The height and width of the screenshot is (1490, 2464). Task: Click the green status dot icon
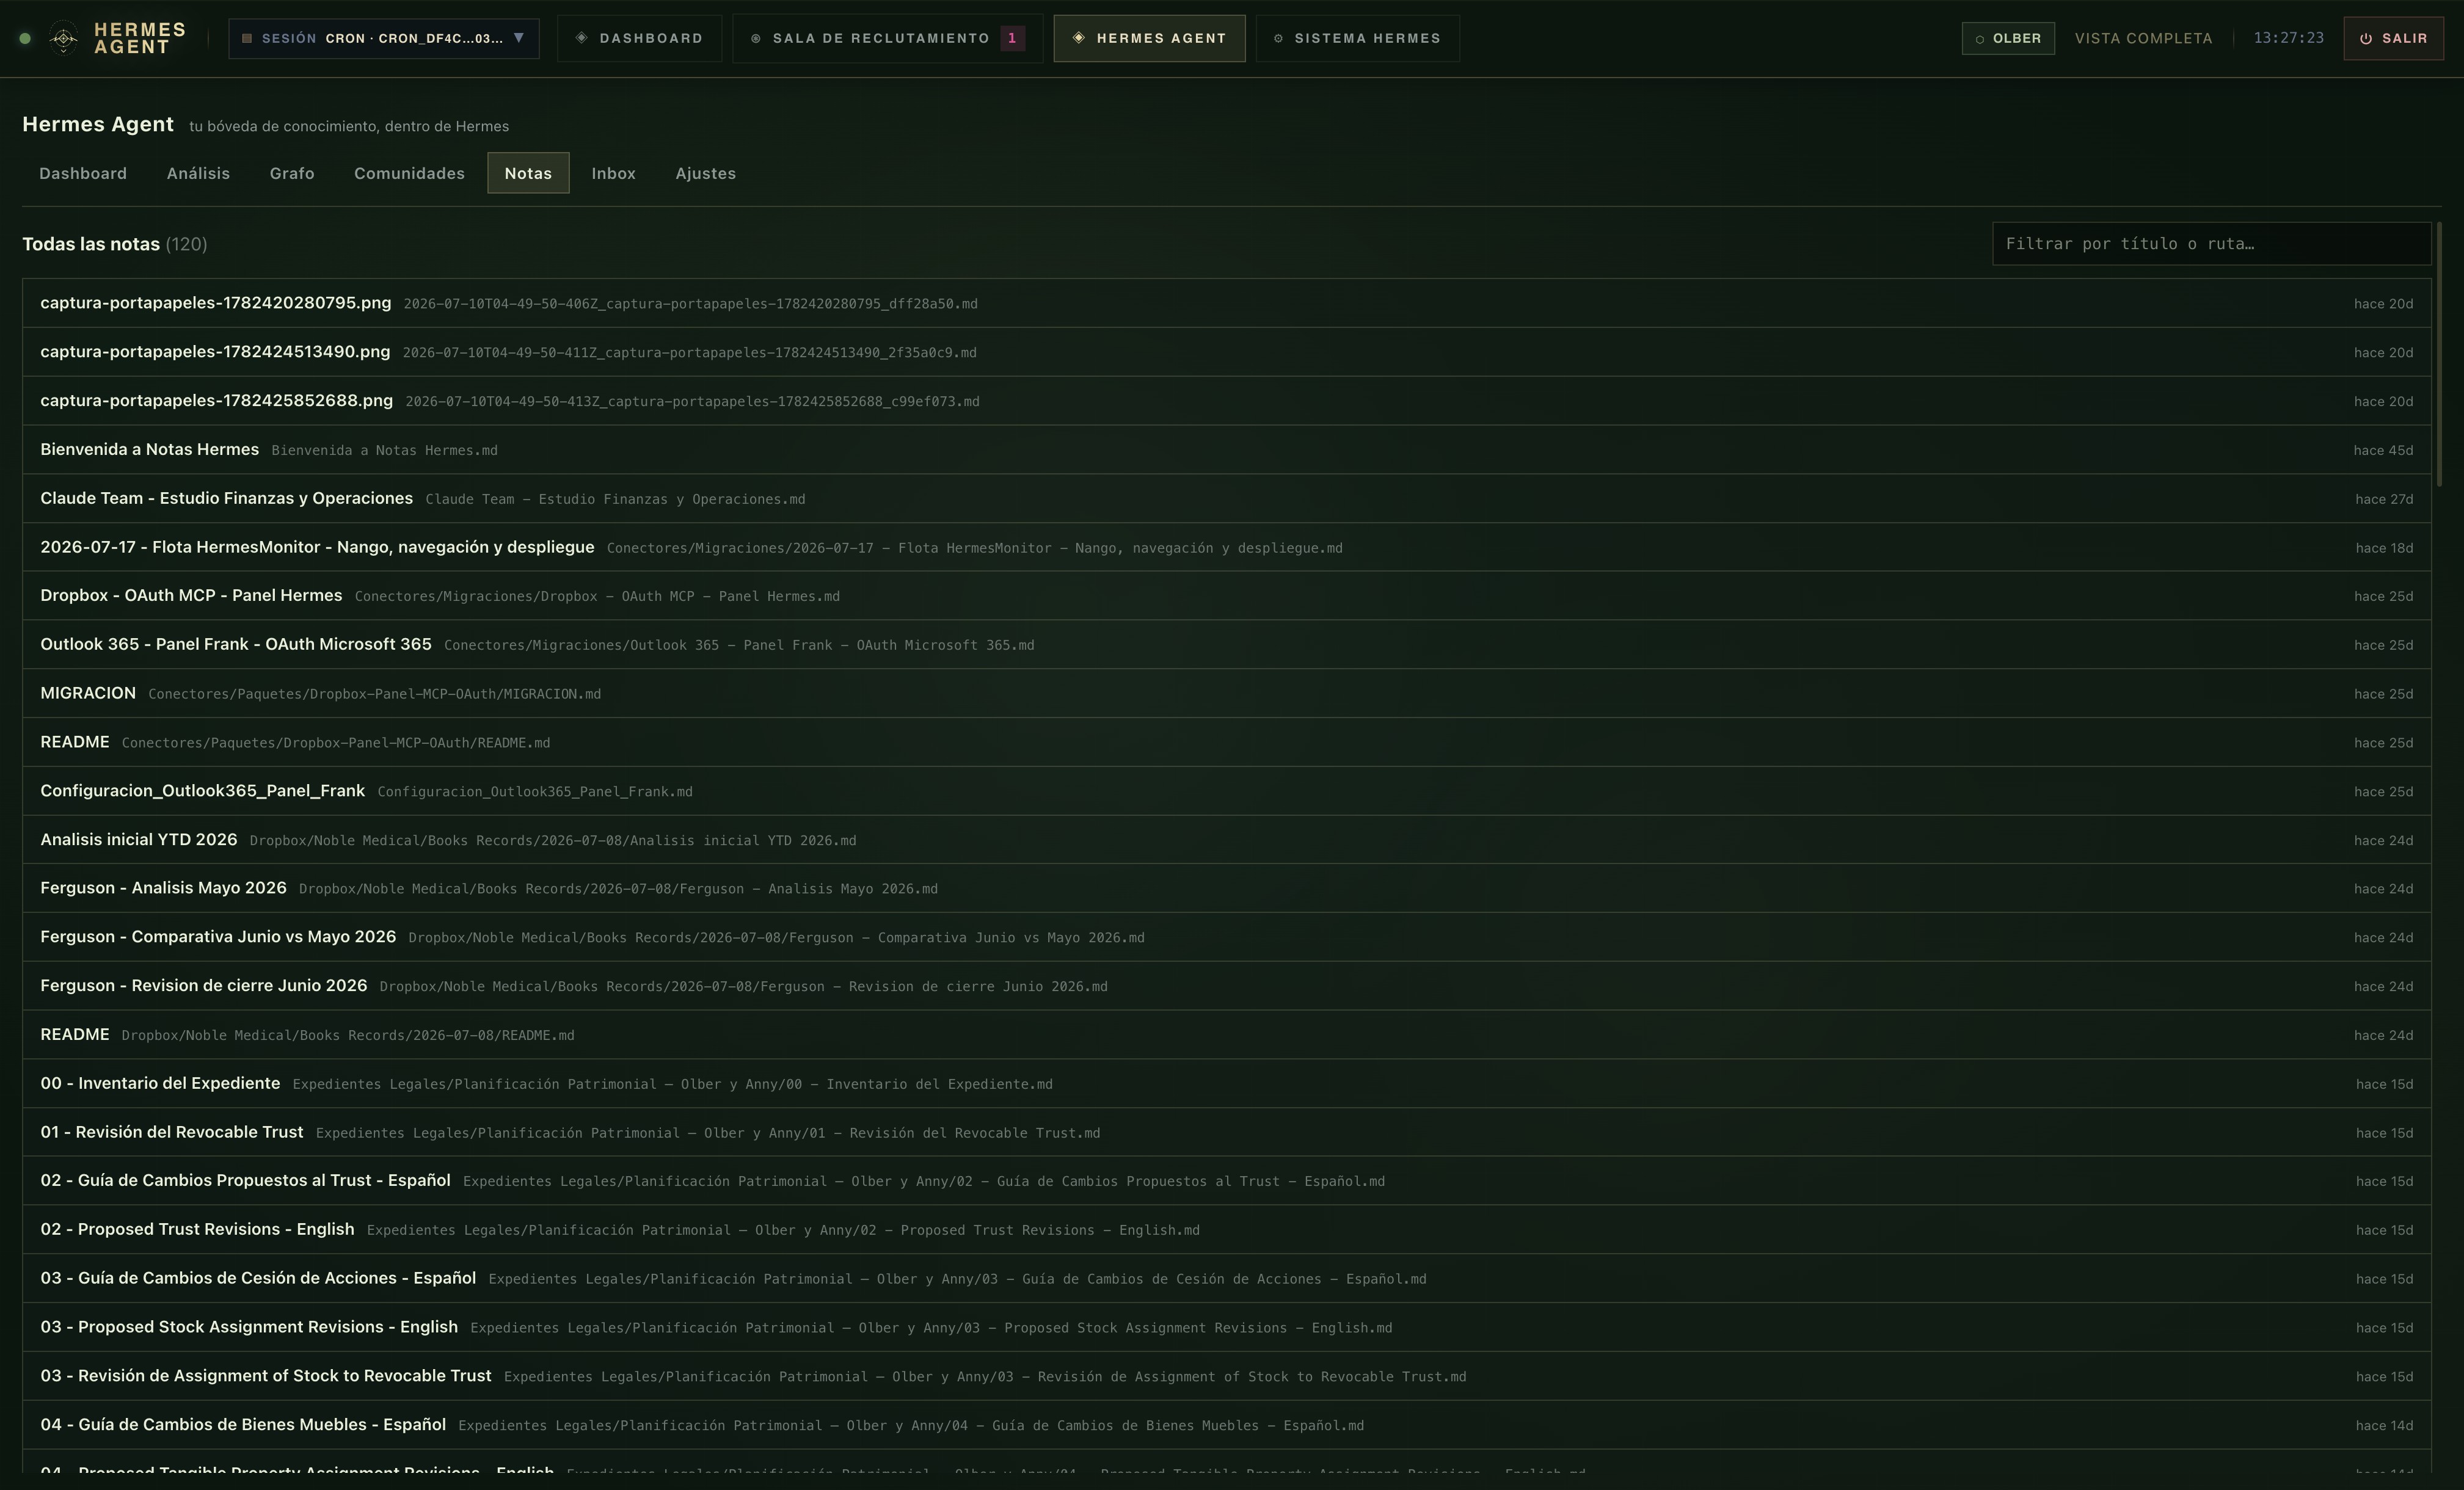pos(25,39)
